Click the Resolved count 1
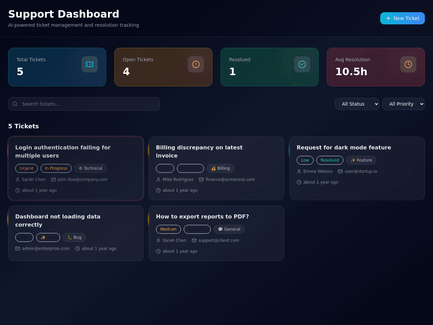The width and height of the screenshot is (433, 325). tap(232, 72)
